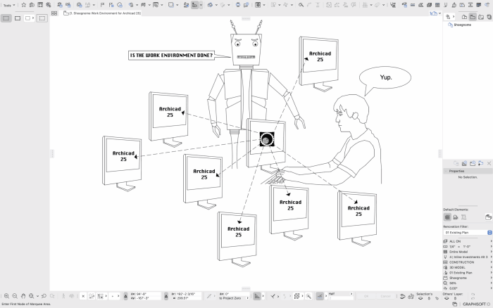Click the 'to Project Zero' elevation field
The width and height of the screenshot is (493, 308).
[234, 298]
